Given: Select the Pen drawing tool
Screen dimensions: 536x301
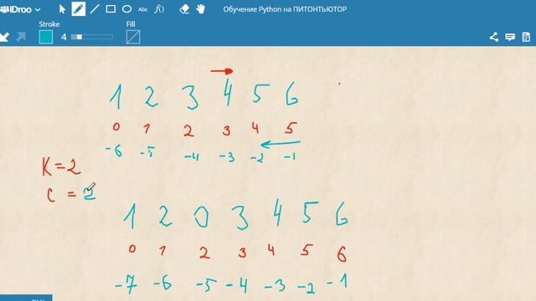Looking at the screenshot, I should tap(78, 9).
